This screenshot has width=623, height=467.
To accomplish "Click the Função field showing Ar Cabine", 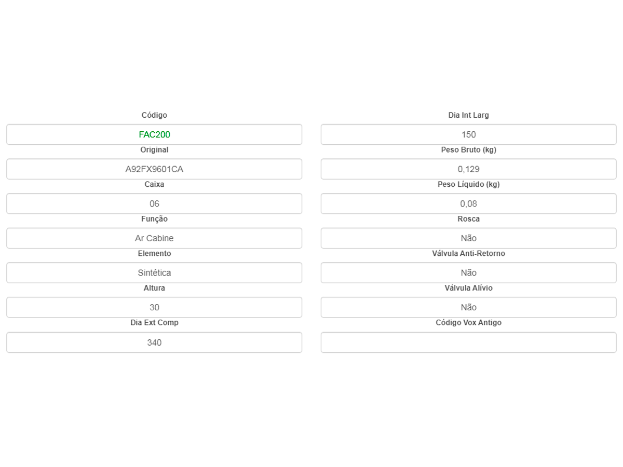I will coord(154,238).
